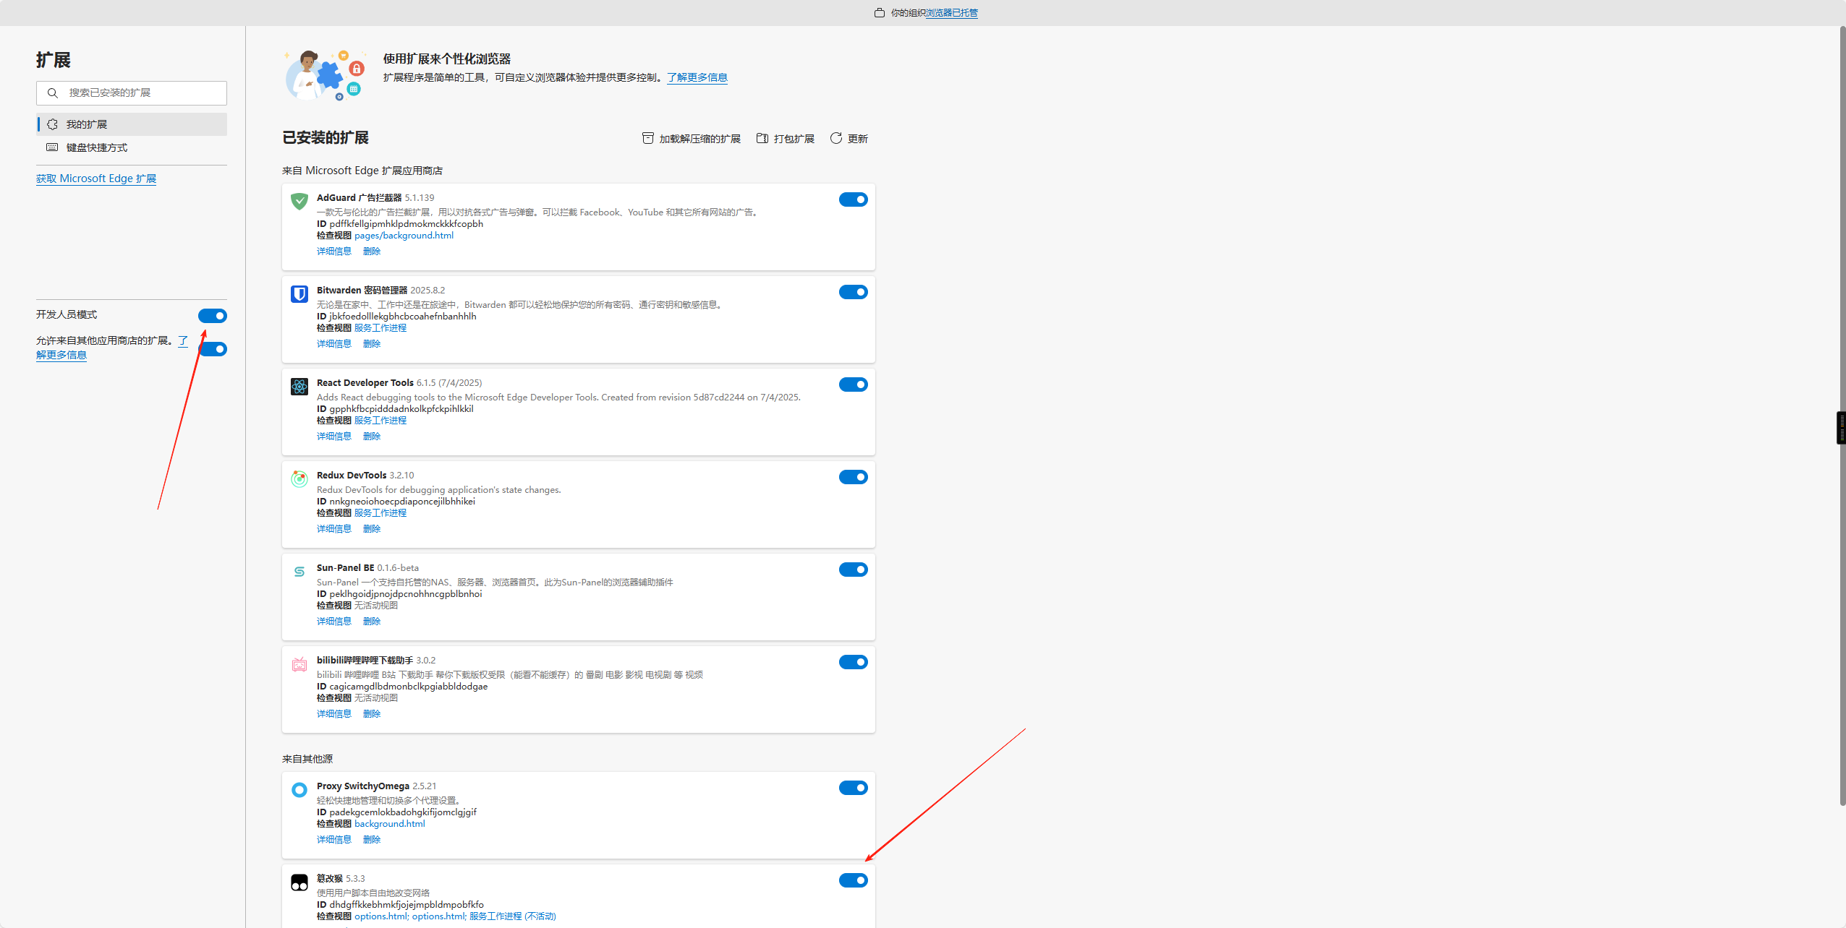1846x928 pixels.
Task: Disable the 篡改猴 extension toggle
Action: pos(854,880)
